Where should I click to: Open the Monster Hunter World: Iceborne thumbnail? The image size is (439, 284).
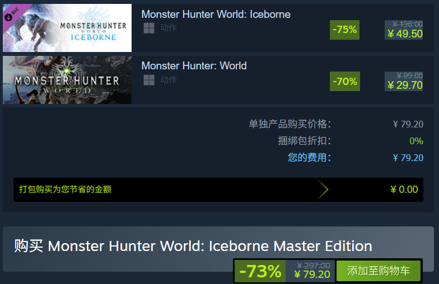pos(67,28)
